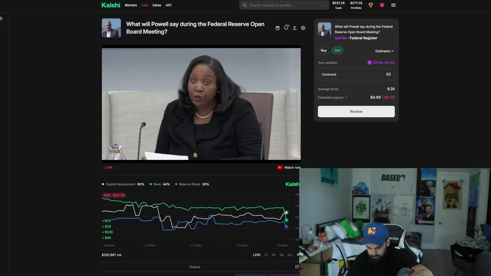The height and width of the screenshot is (276, 491).
Task: Click the Sell No · Federal Register label
Action: (356, 38)
